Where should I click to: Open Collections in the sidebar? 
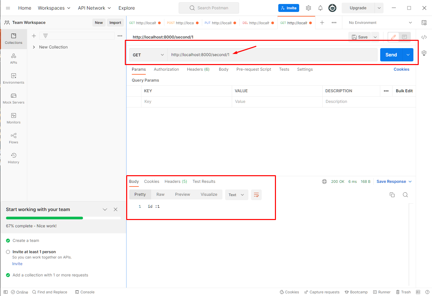point(14,39)
